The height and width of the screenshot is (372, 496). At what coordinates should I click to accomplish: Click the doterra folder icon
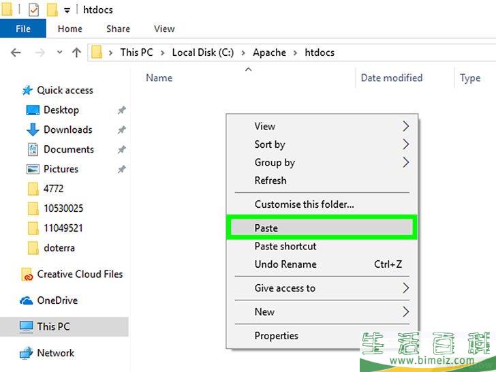pos(33,248)
